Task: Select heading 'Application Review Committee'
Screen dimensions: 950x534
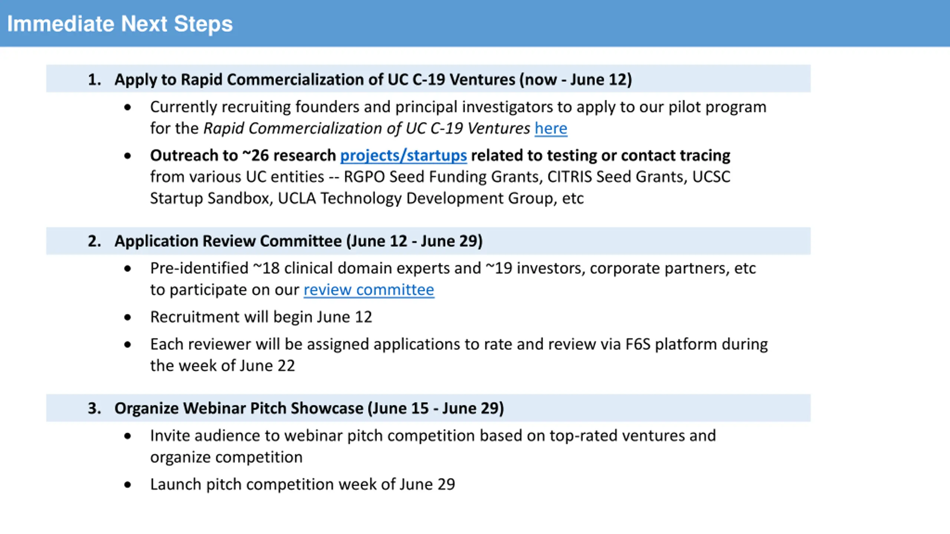Action: 298,241
